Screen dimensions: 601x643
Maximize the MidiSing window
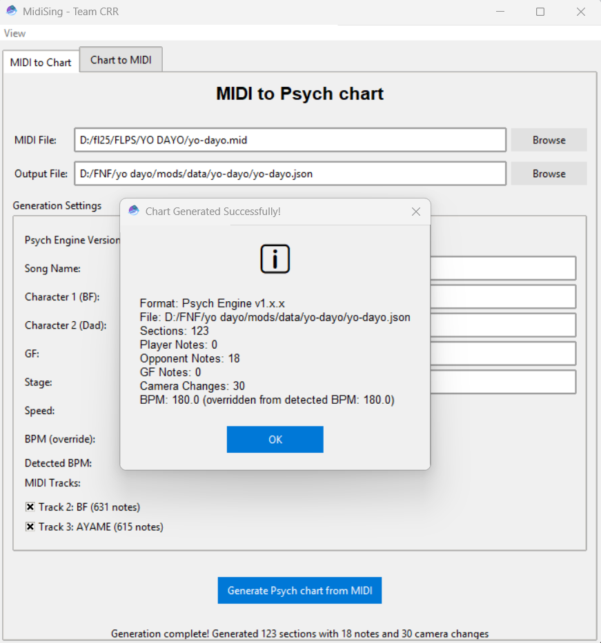540,12
